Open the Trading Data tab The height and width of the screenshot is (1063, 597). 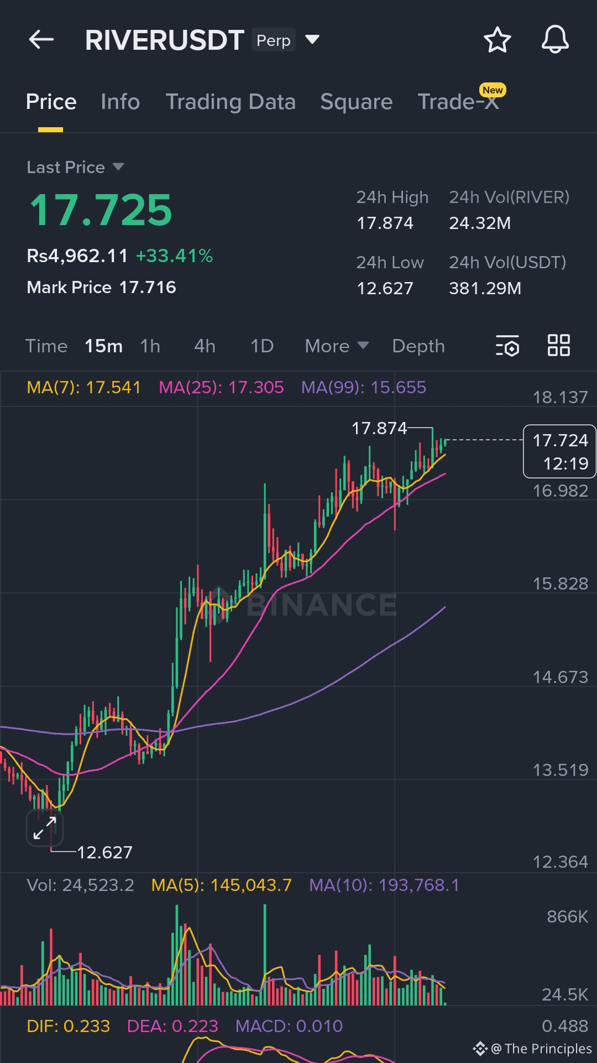tap(231, 102)
